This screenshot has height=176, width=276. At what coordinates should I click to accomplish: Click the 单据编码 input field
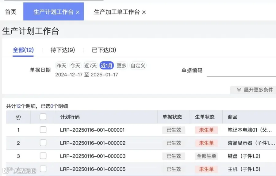click(241, 71)
